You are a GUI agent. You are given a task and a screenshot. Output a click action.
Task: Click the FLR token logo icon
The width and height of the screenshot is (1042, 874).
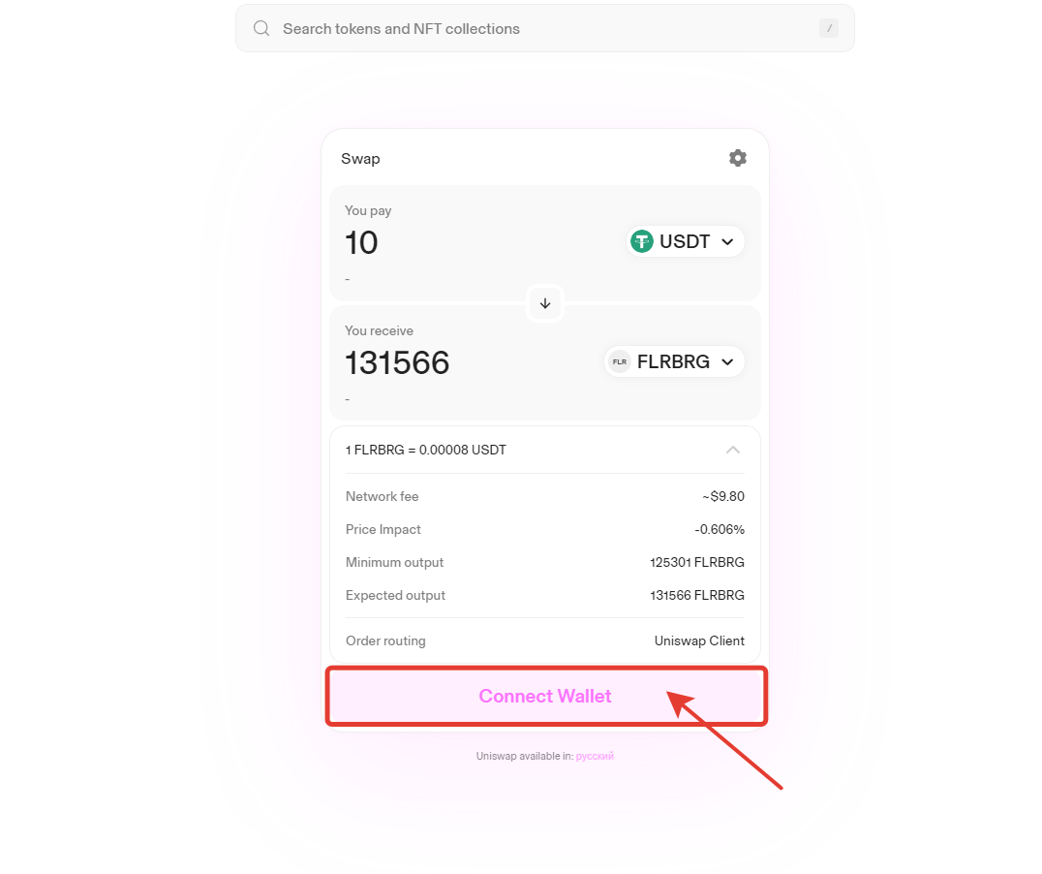point(620,361)
